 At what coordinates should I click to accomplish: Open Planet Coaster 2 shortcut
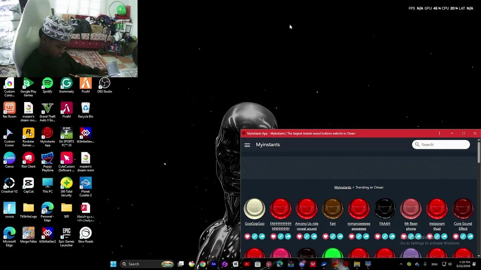pos(86,187)
